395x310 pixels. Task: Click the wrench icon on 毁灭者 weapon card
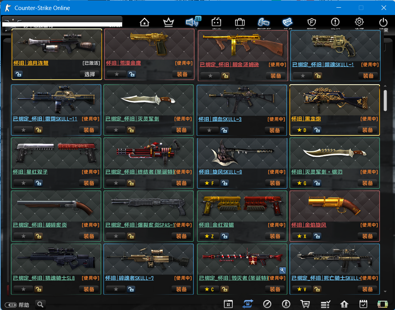pos(282,270)
